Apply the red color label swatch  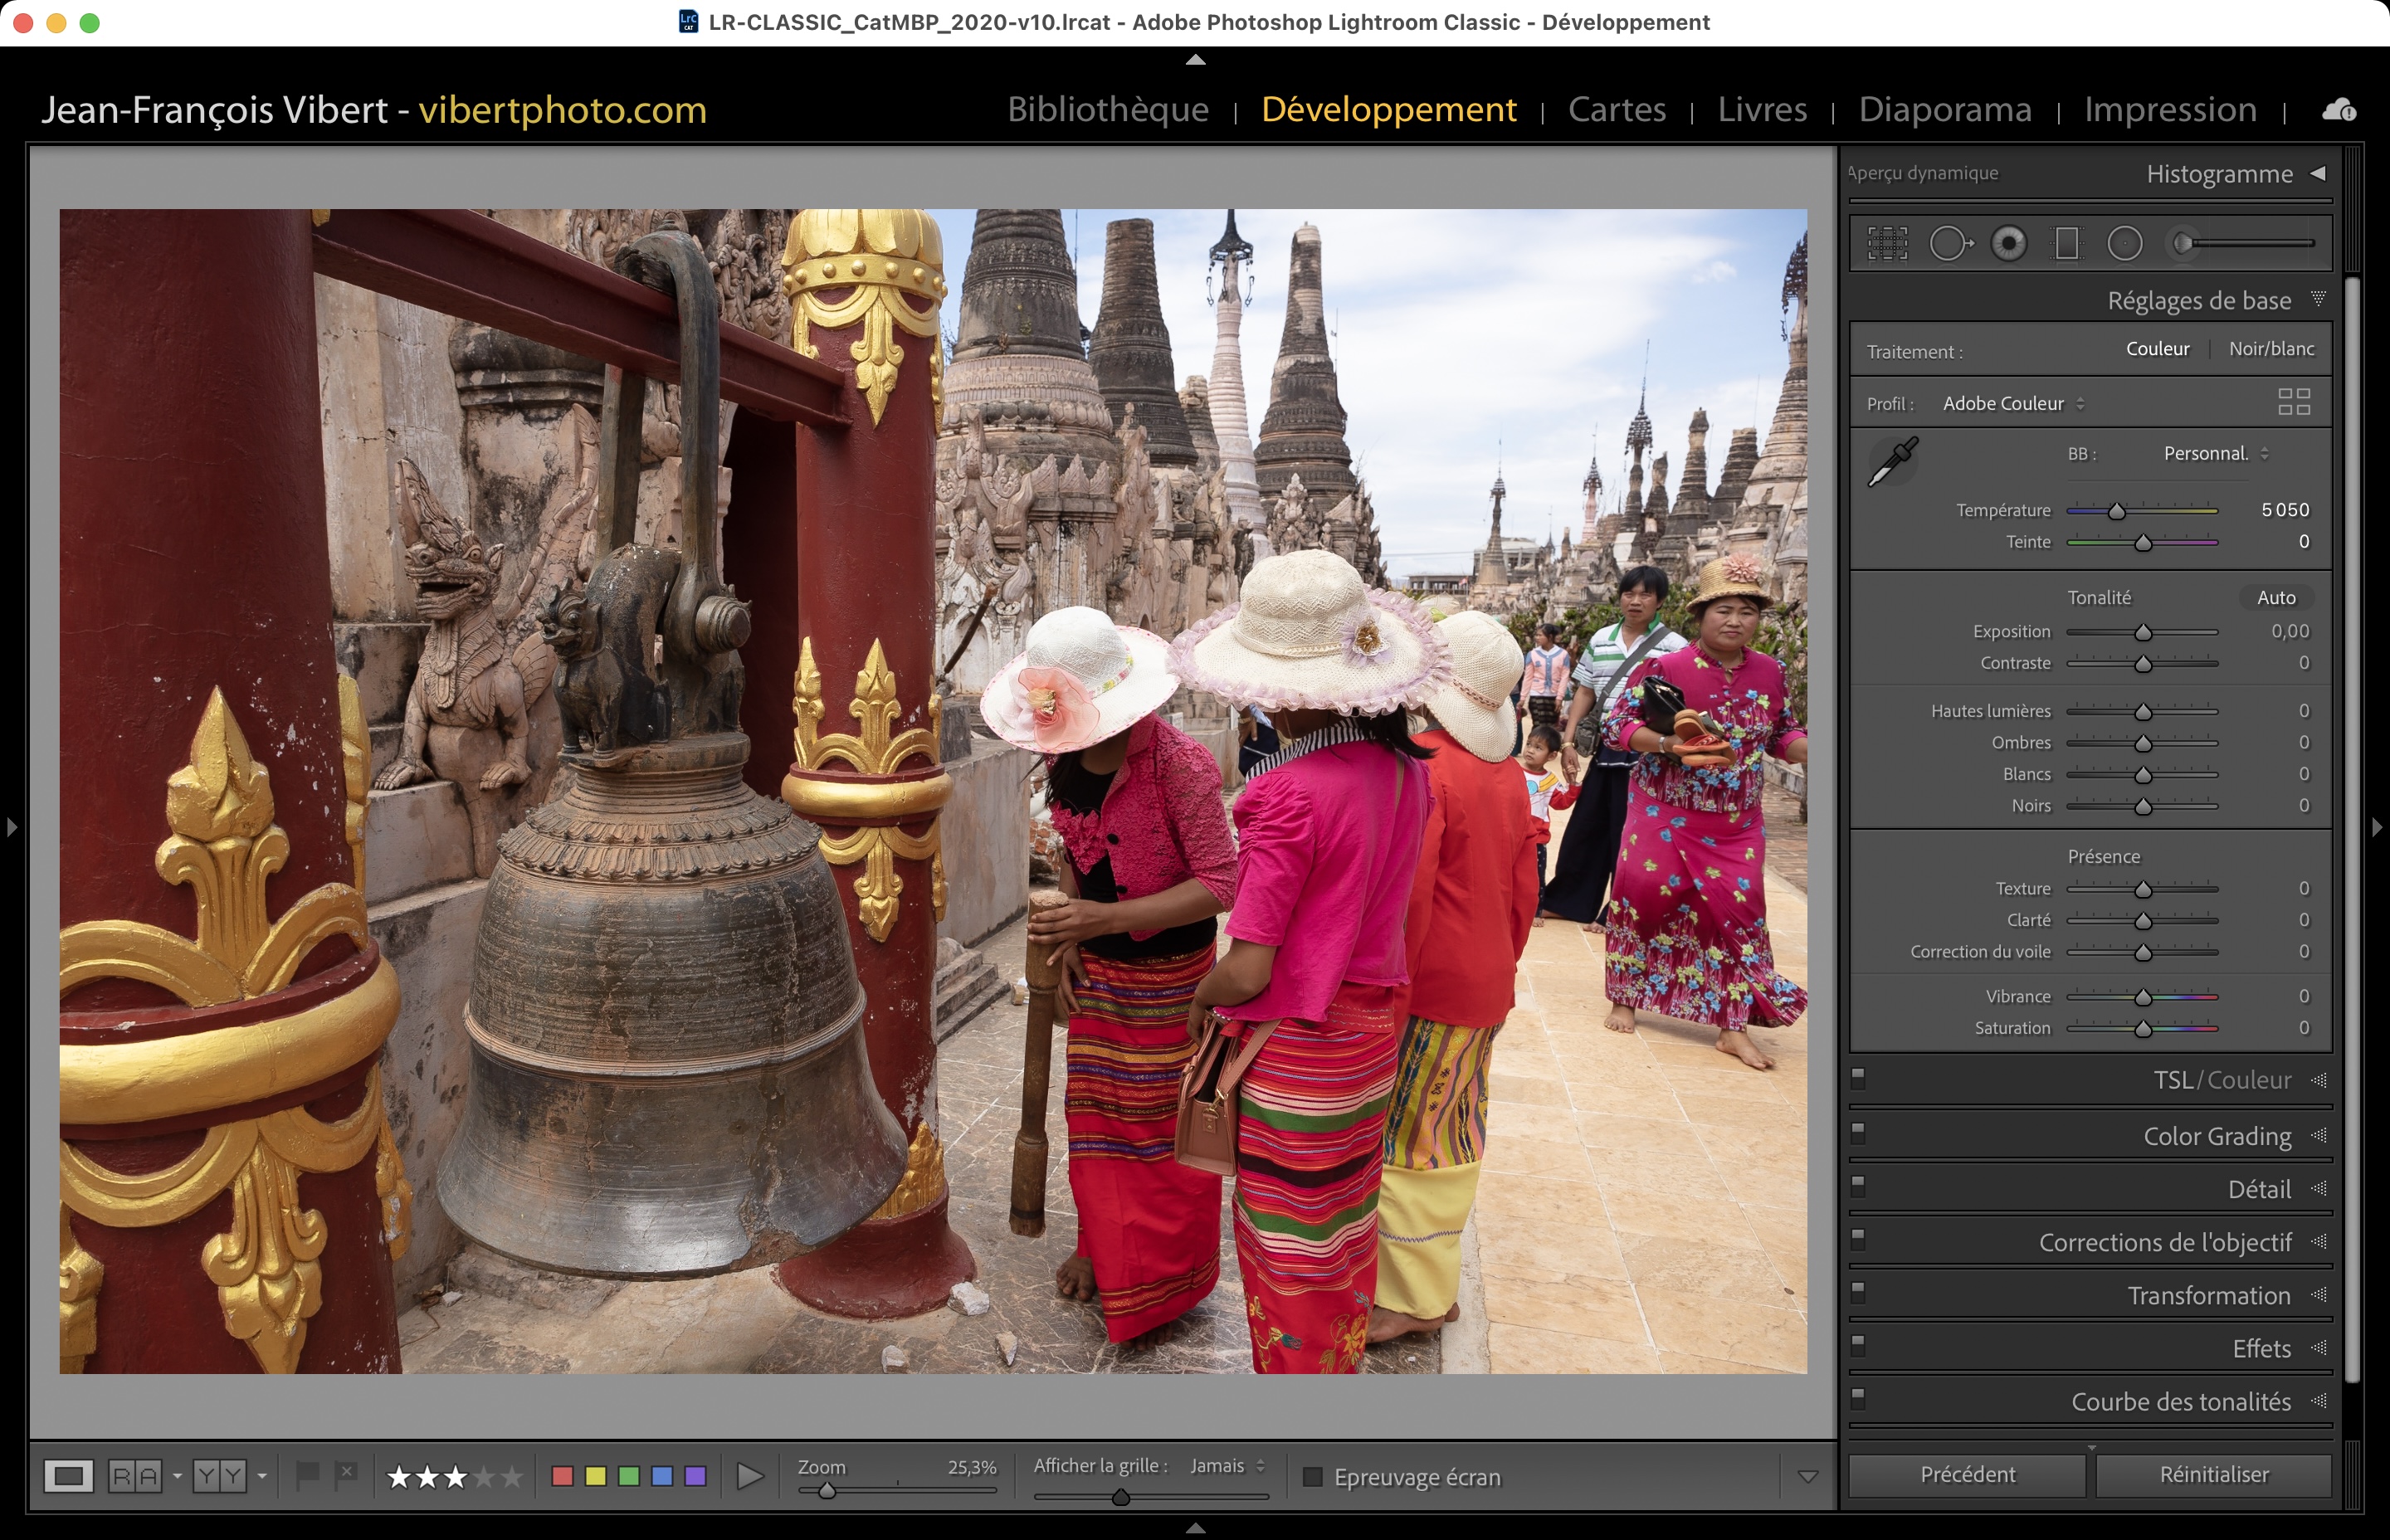pyautogui.click(x=562, y=1477)
